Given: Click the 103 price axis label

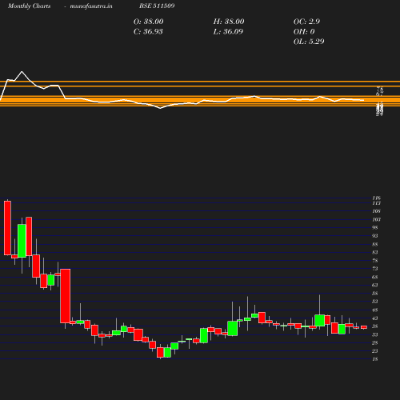Looking at the screenshot, I should point(376,219).
